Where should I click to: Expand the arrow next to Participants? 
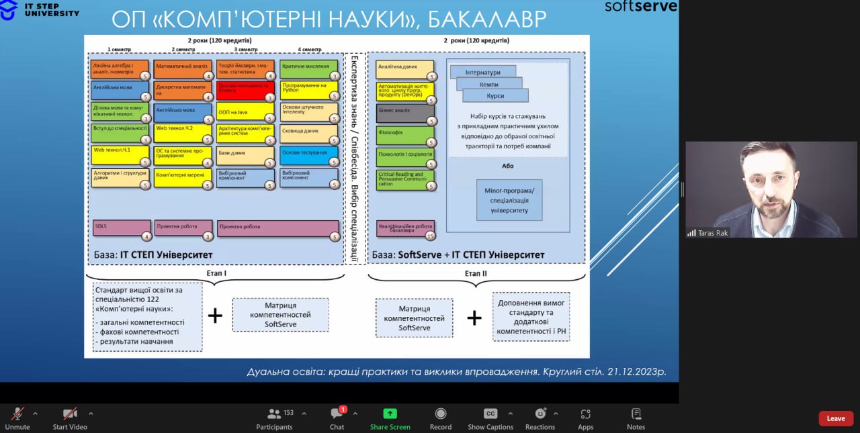304,414
